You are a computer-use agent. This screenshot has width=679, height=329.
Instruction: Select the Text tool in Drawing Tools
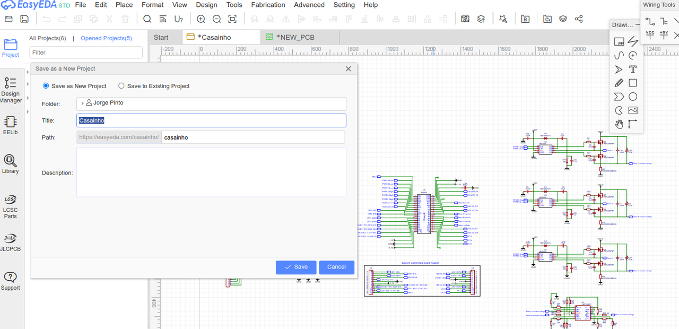click(x=633, y=70)
